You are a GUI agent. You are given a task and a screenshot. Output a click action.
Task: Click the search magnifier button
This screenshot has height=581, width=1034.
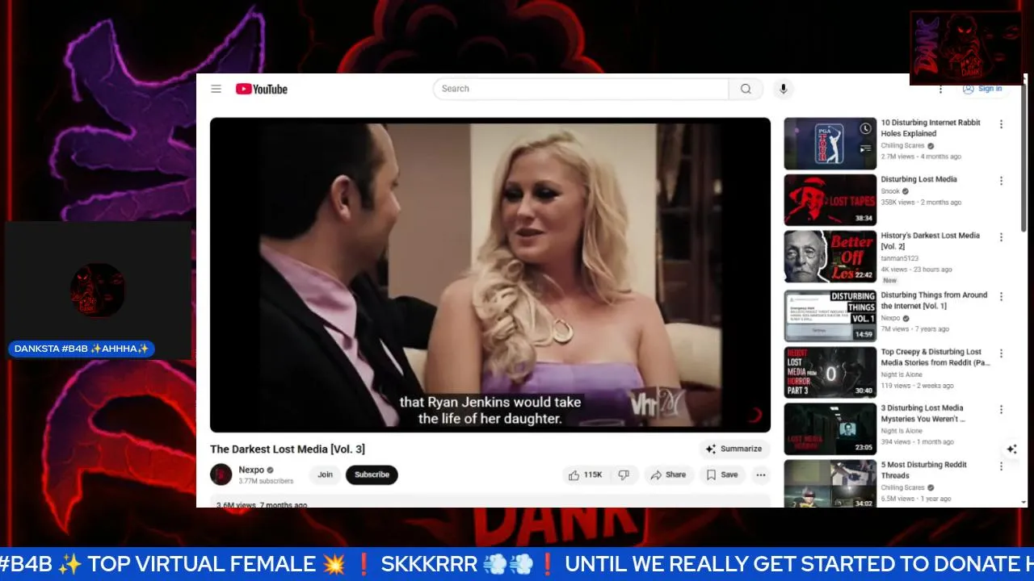[x=746, y=89]
